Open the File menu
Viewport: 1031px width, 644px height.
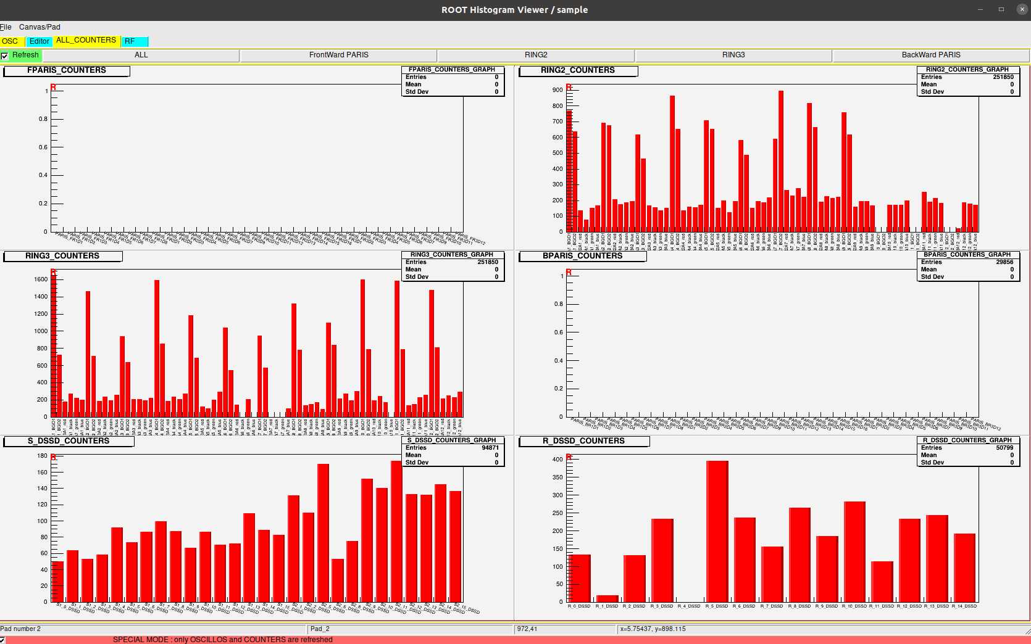coord(6,27)
